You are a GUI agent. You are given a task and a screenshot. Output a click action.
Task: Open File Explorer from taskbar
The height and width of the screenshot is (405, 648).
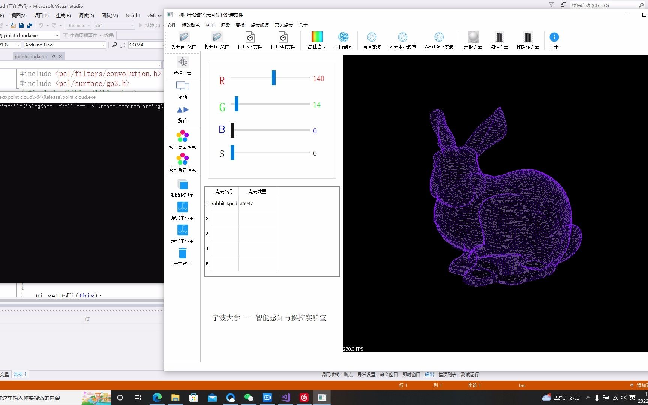pyautogui.click(x=175, y=397)
